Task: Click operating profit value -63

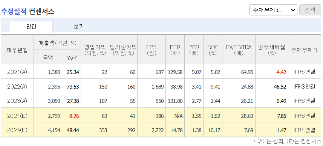Action: [104, 116]
